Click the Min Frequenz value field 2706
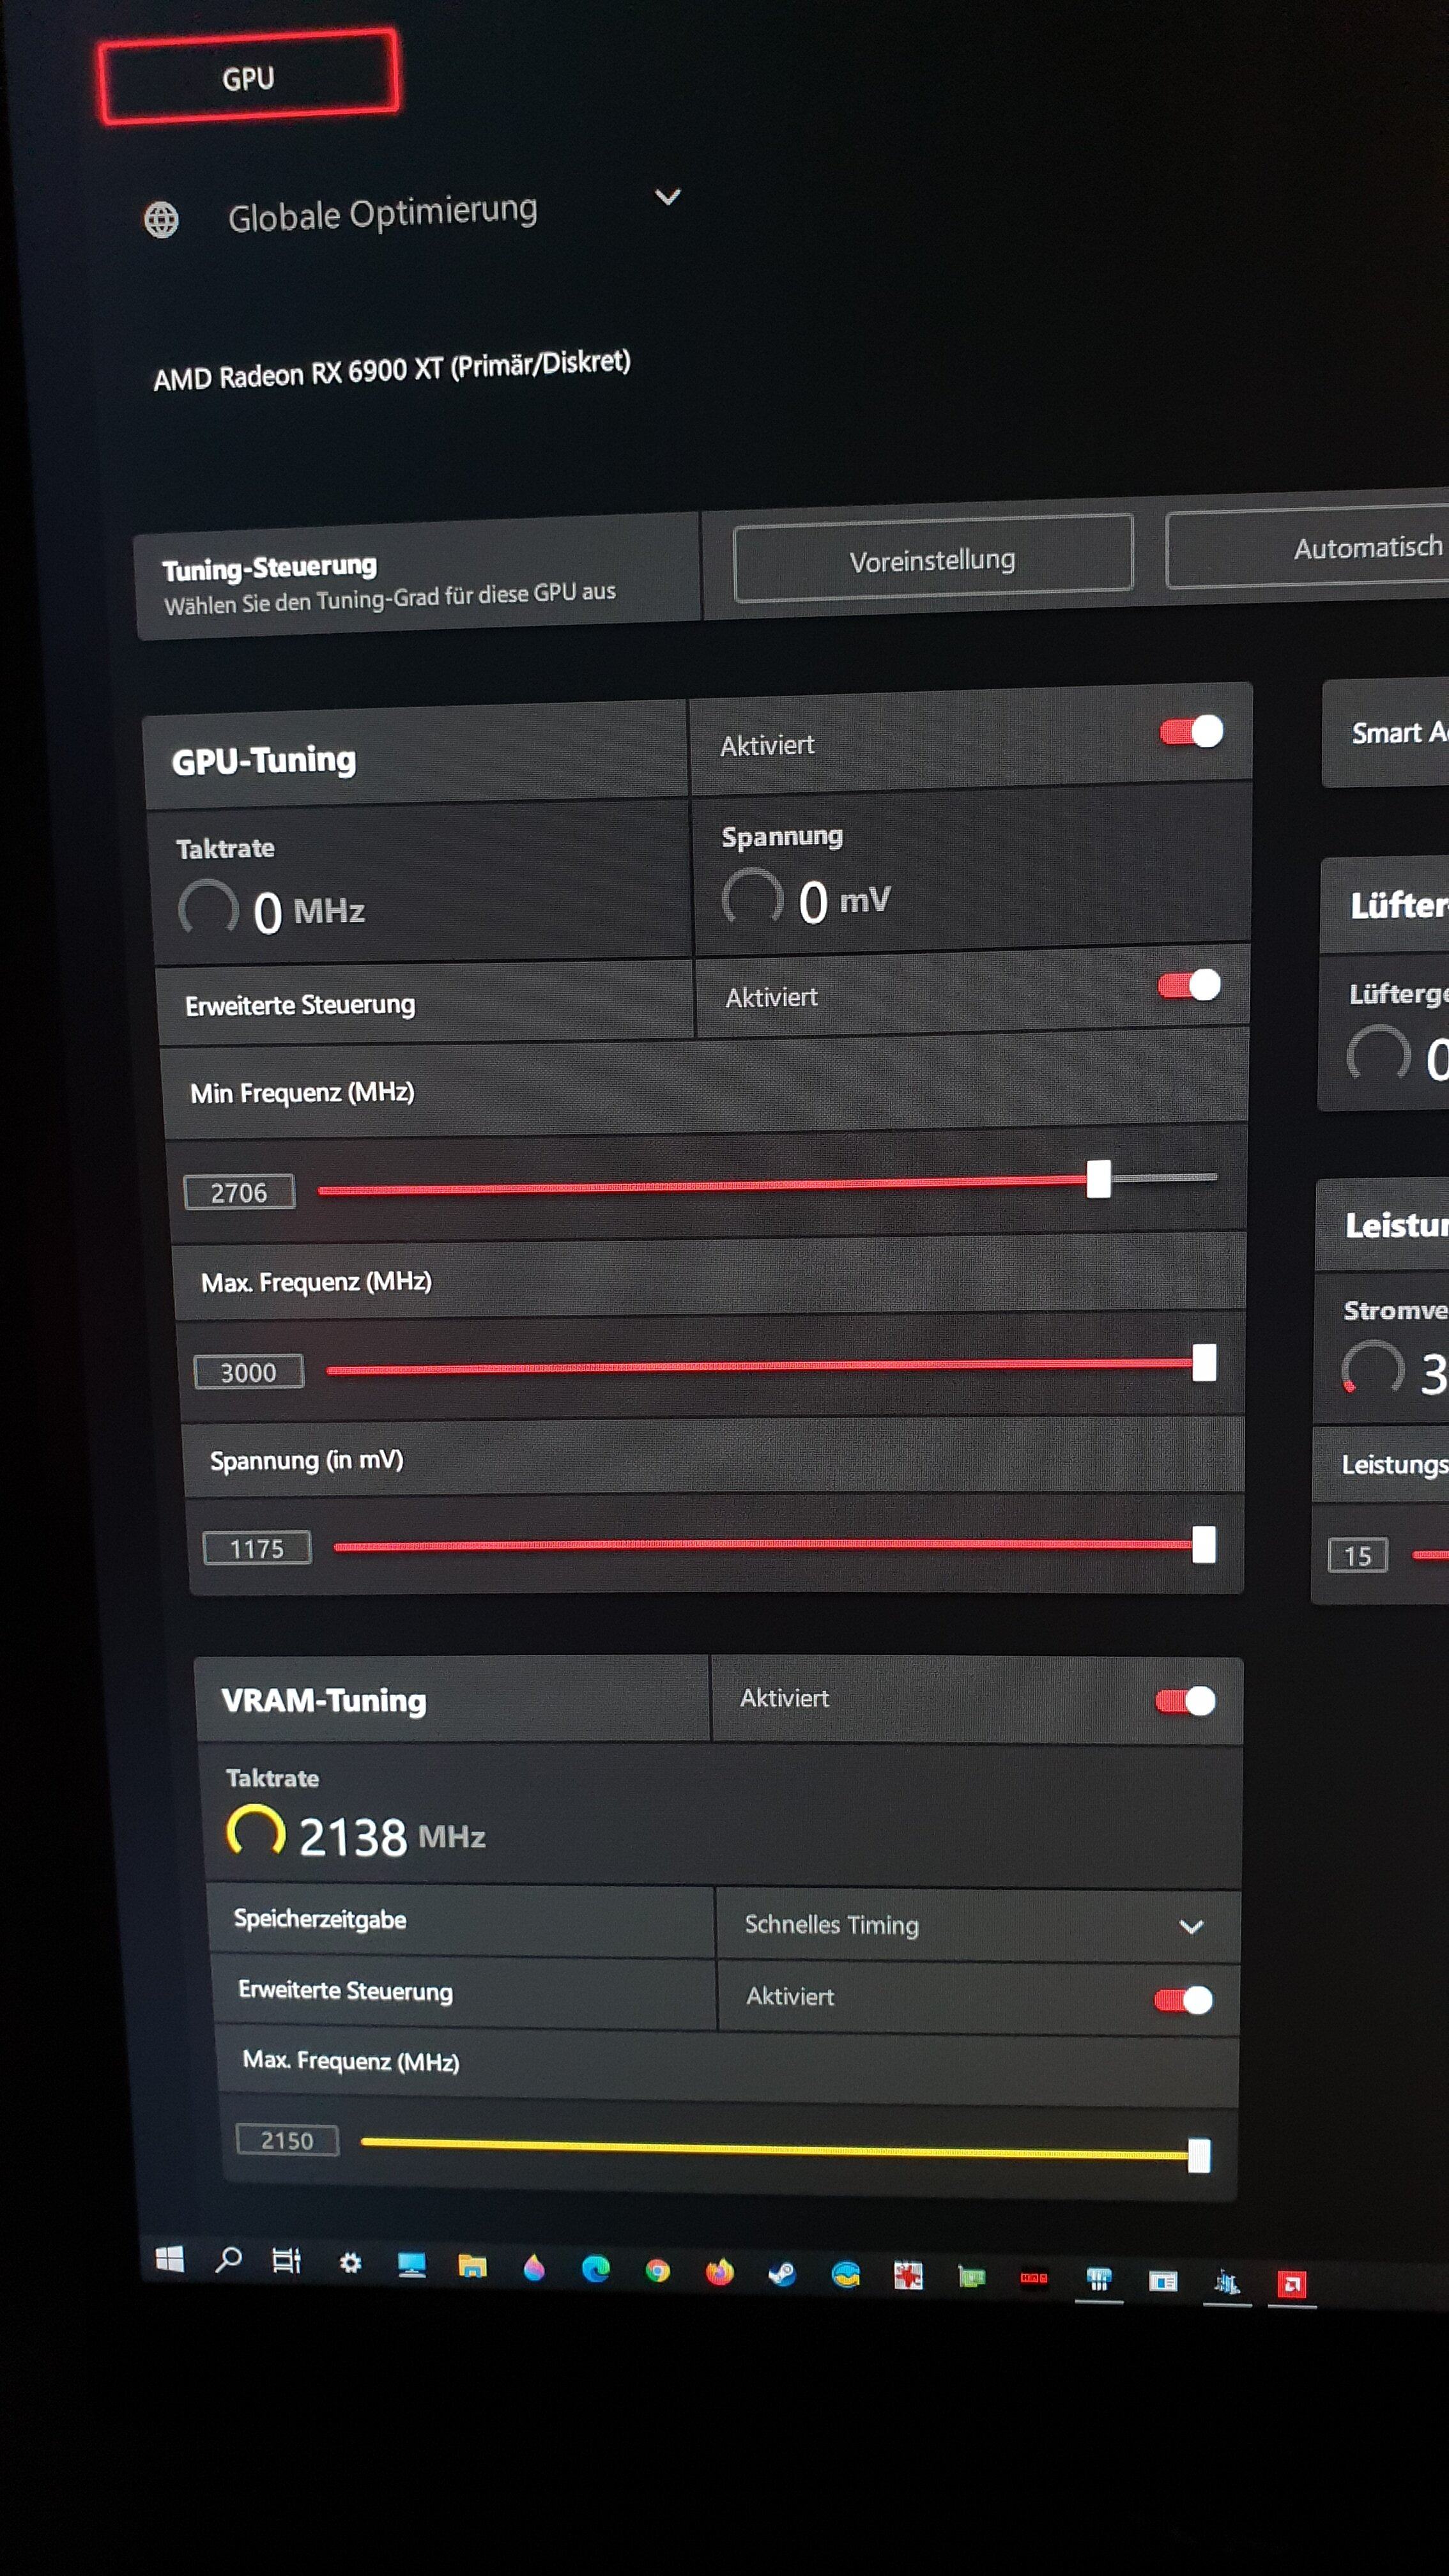This screenshot has width=1449, height=2576. [x=239, y=1192]
